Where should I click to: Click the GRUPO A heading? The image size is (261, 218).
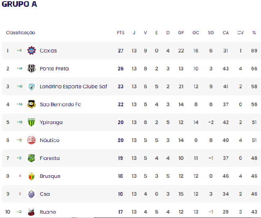(20, 4)
